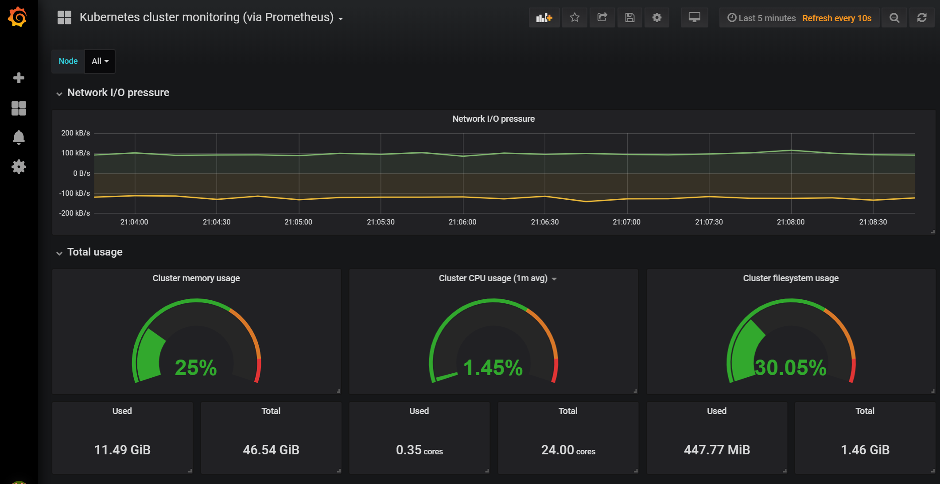940x484 pixels.
Task: Share the dashboard via share icon
Action: [602, 18]
